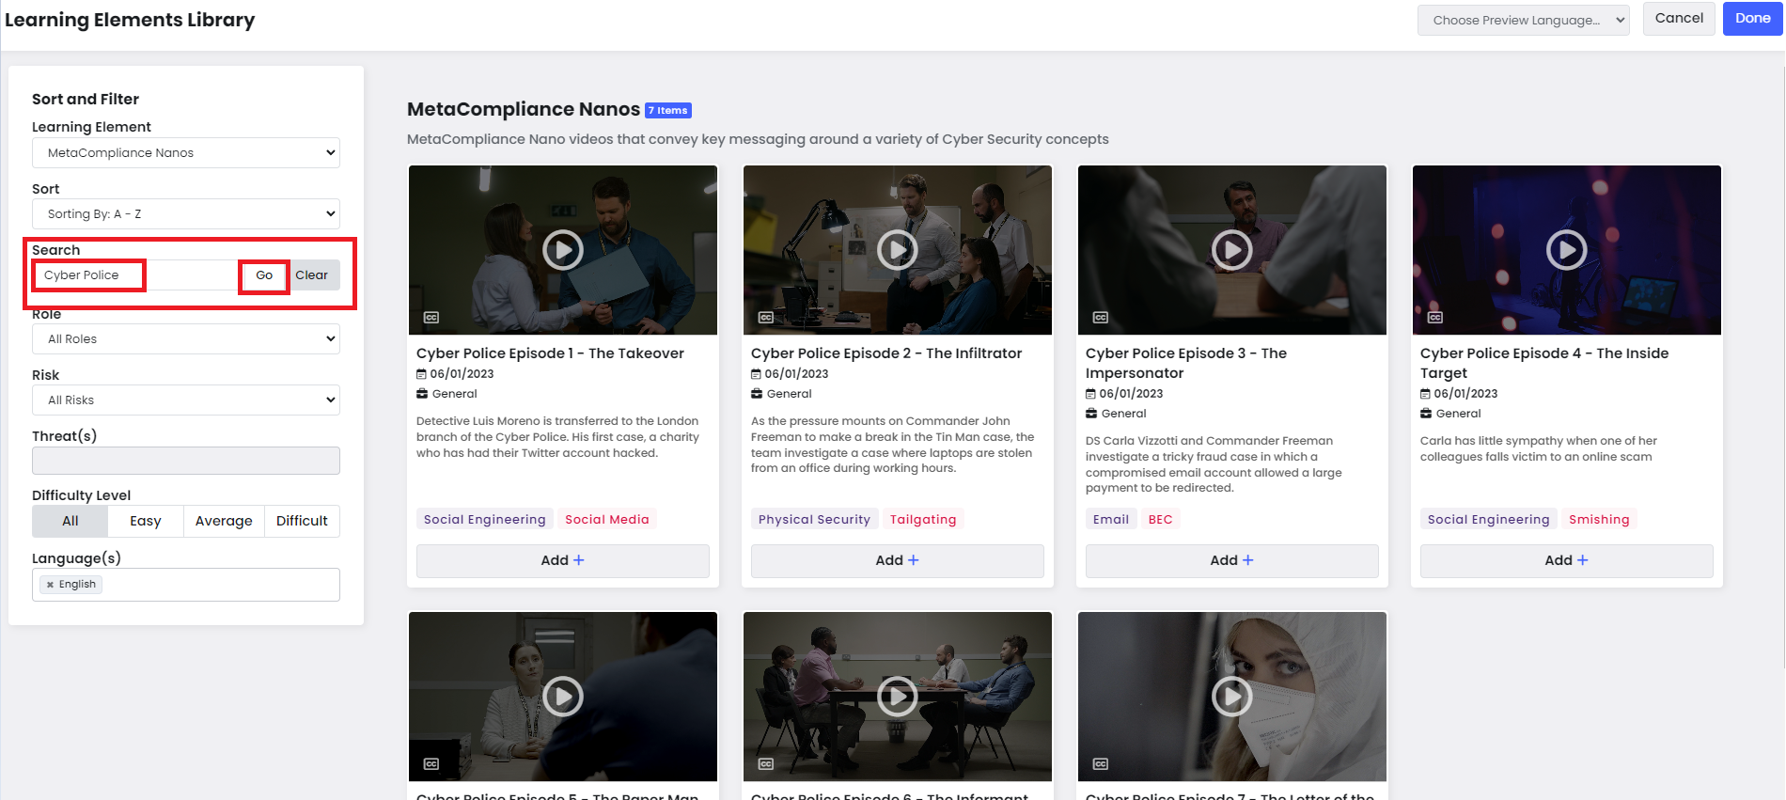
Task: Play Cyber Police Episode 2 video
Action: point(898,250)
